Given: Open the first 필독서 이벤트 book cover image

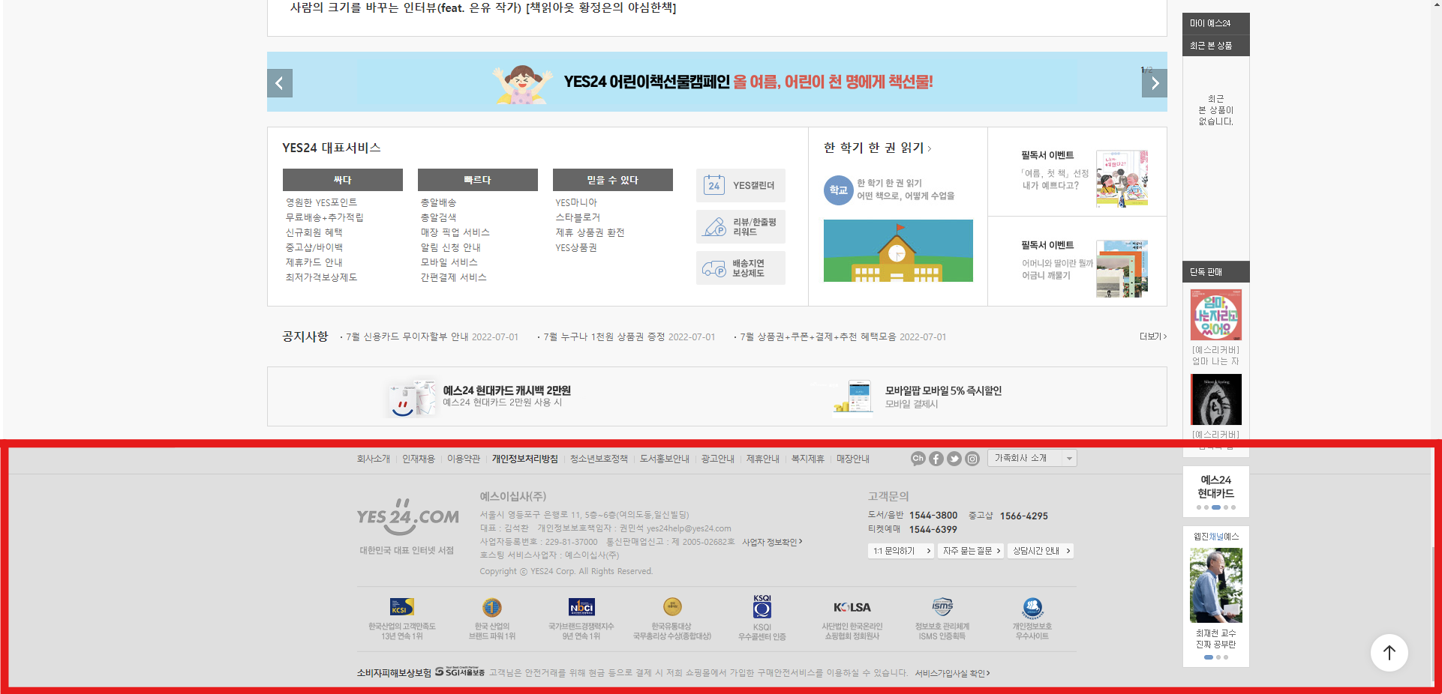Looking at the screenshot, I should 1122,178.
